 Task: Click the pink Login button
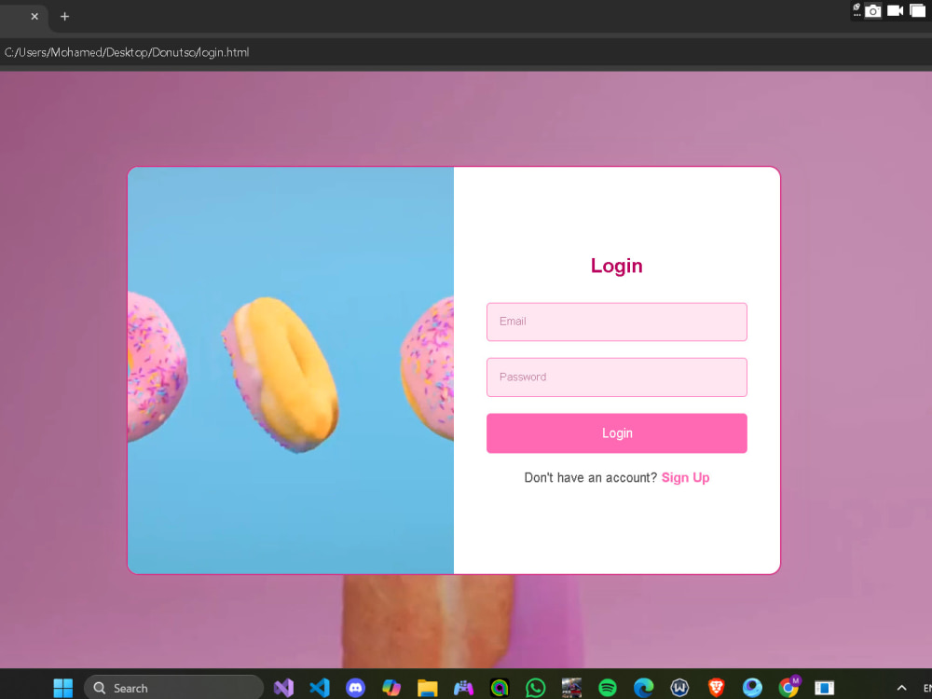click(616, 433)
